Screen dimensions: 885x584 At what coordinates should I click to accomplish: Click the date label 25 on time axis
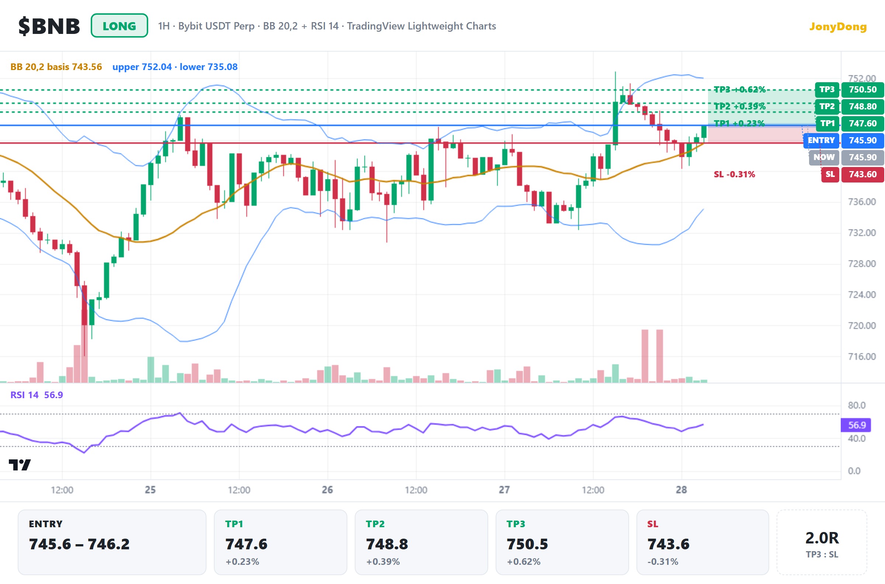coord(150,490)
